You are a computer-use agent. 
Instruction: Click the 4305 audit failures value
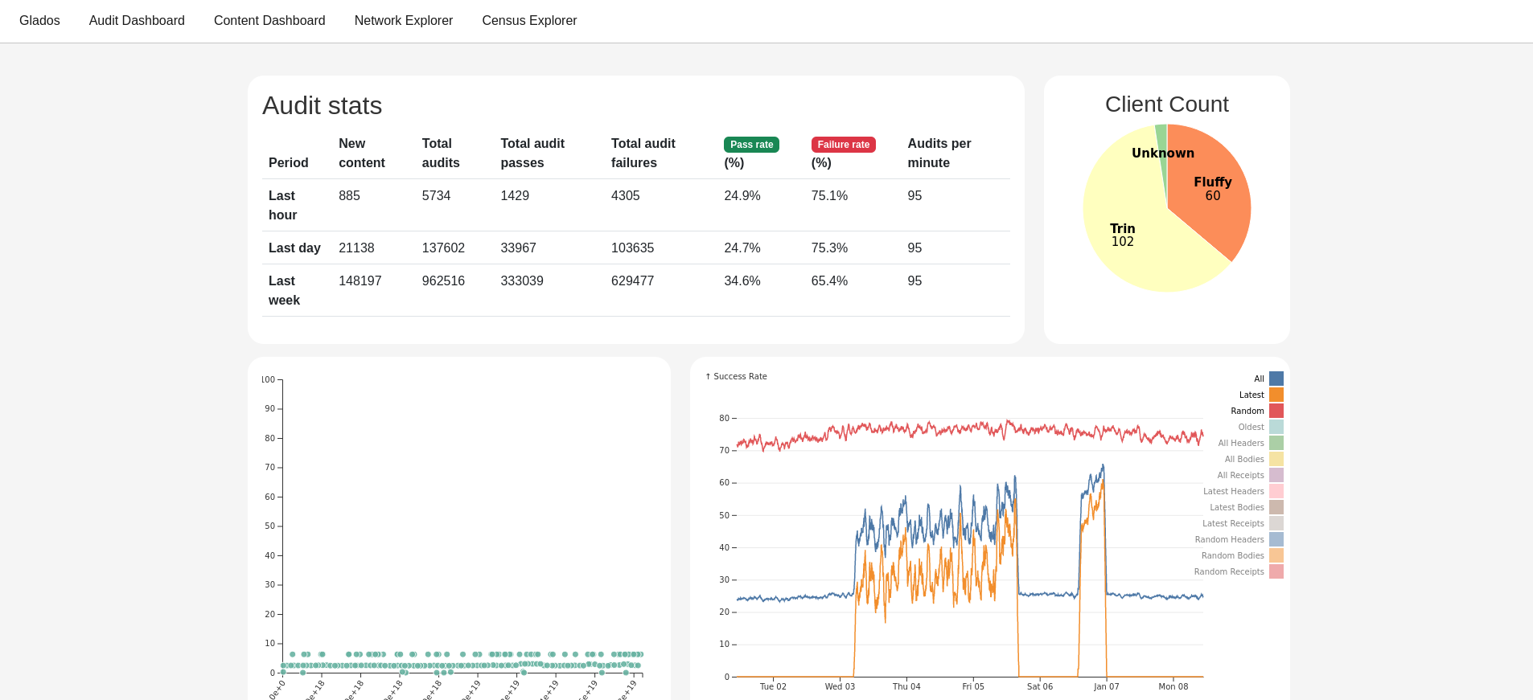pos(626,195)
